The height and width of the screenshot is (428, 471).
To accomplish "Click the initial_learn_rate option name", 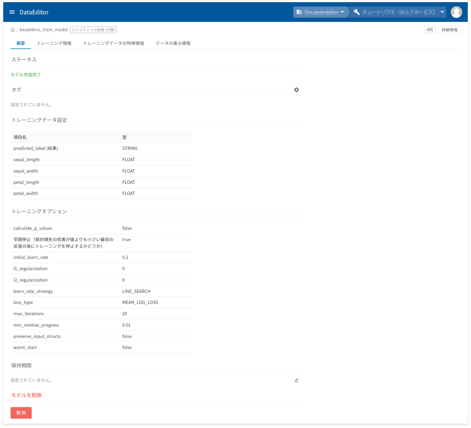I will point(31,257).
